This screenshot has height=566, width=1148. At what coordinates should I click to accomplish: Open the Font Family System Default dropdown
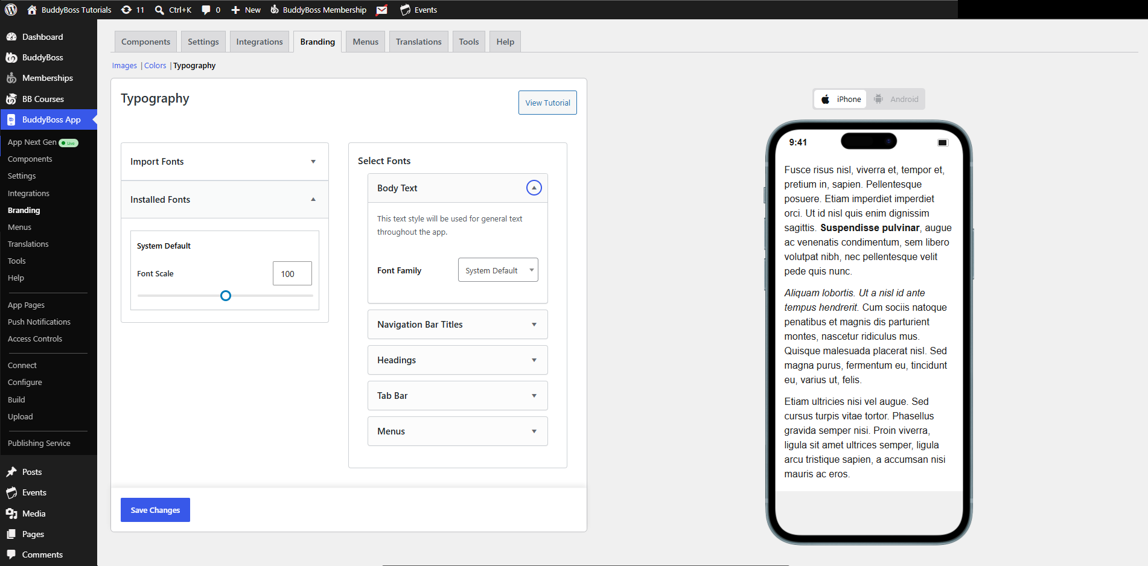tap(498, 270)
